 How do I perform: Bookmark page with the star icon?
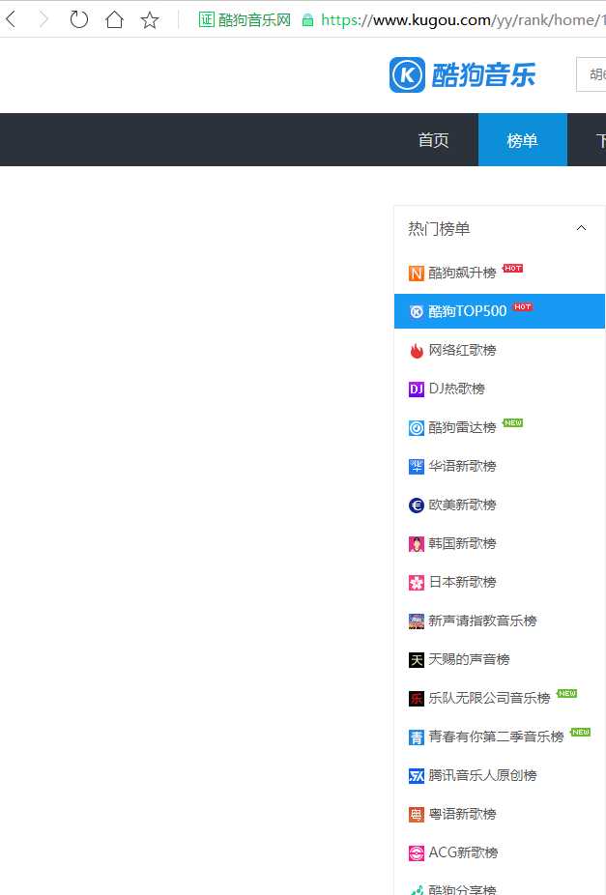coord(150,20)
